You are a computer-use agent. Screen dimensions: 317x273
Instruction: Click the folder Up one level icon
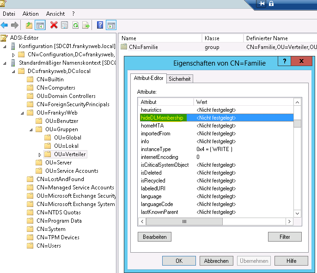[29, 25]
